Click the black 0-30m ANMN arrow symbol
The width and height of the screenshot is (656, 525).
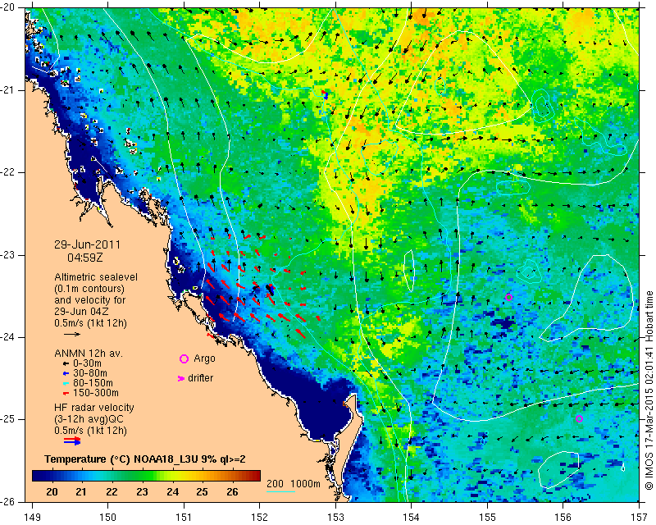pos(66,363)
